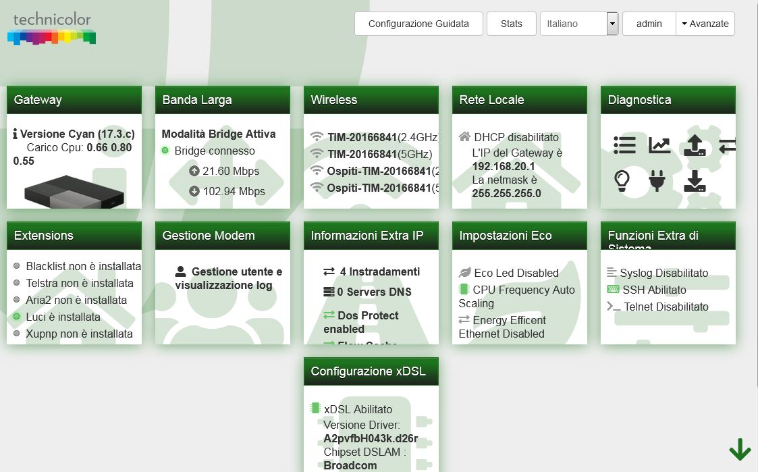Click the lines icon by Syslog Disabilitato

pos(612,273)
